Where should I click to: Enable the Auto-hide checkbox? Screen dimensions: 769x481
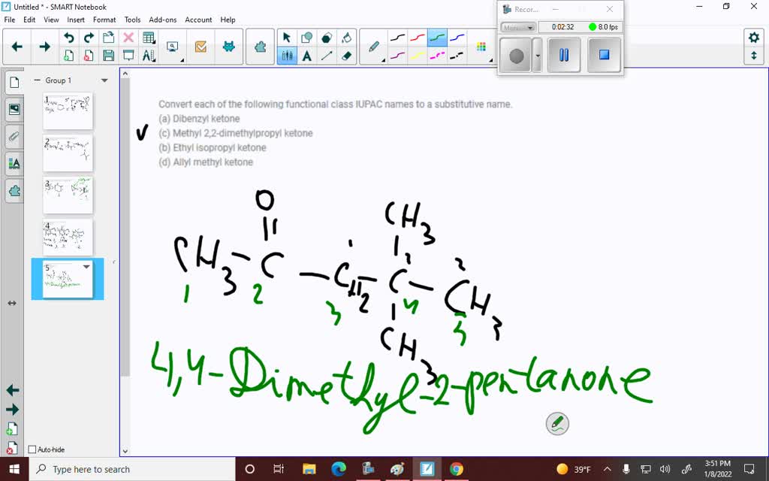tap(33, 449)
